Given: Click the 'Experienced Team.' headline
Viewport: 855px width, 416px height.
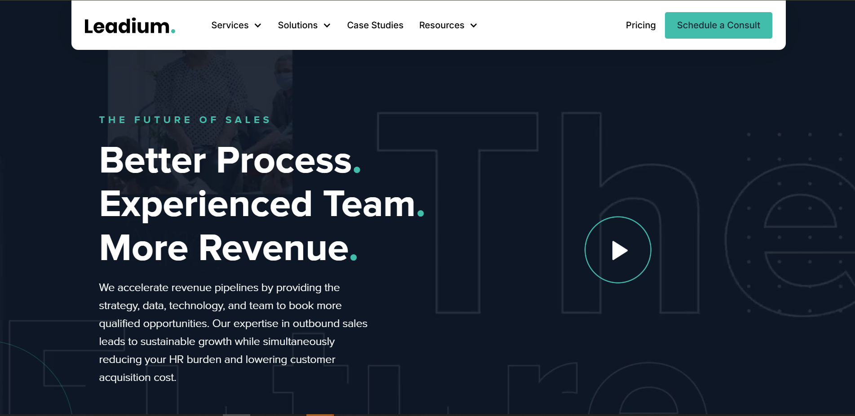Looking at the screenshot, I should (x=262, y=204).
